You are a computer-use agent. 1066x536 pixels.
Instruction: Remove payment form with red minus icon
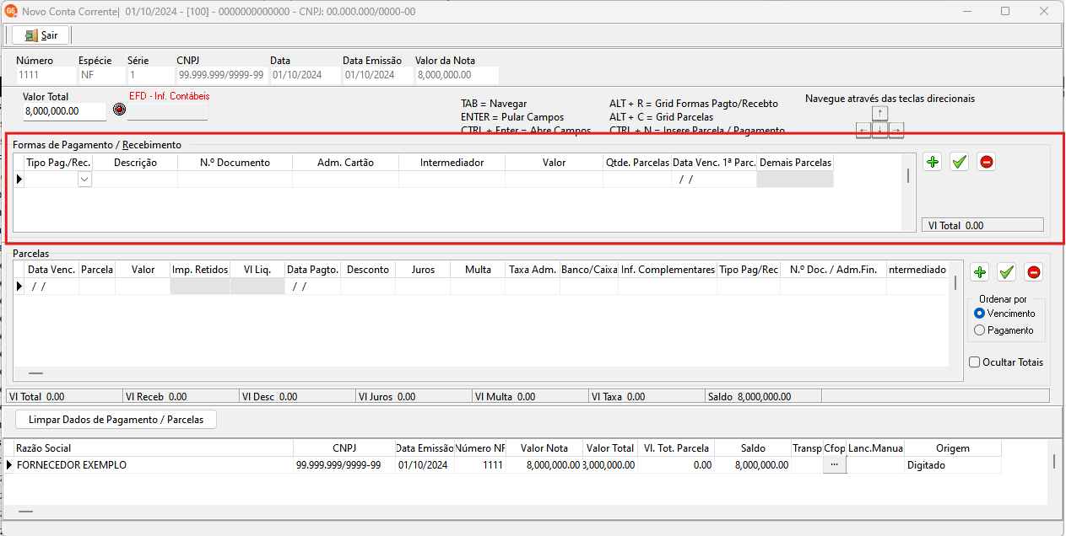[986, 162]
